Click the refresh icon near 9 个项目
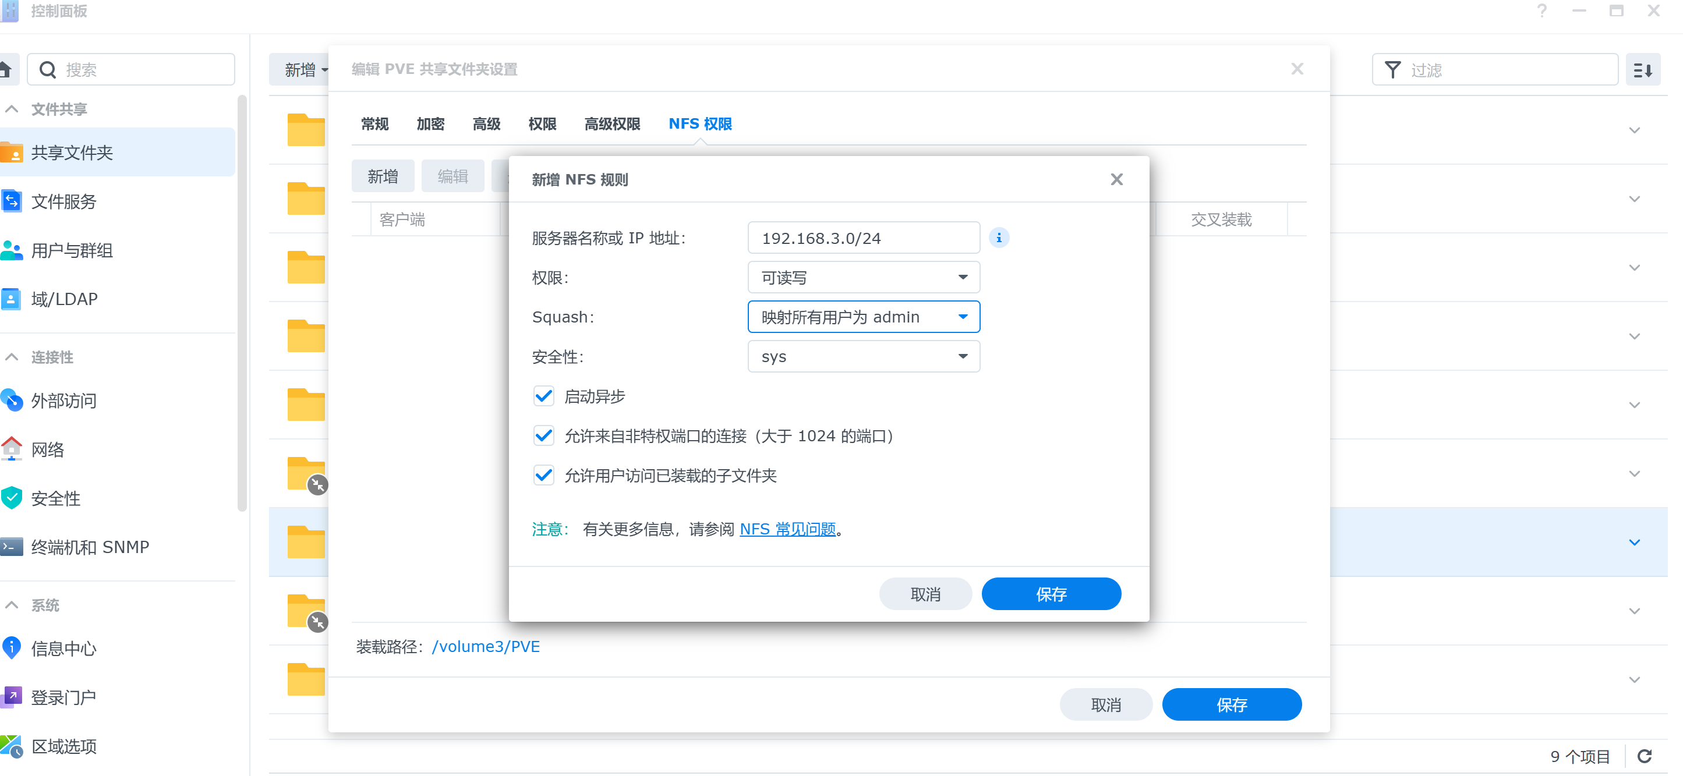This screenshot has height=776, width=1683. (x=1644, y=756)
